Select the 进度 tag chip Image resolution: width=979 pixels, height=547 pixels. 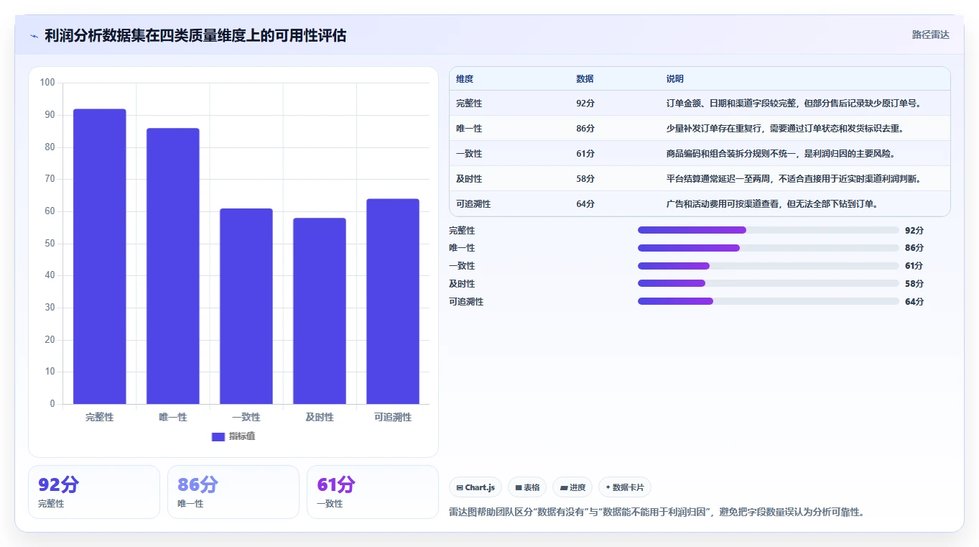572,487
